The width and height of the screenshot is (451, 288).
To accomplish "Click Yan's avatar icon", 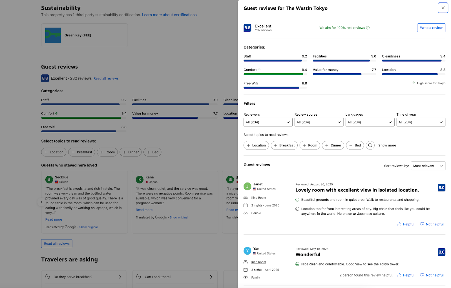I will tap(247, 251).
